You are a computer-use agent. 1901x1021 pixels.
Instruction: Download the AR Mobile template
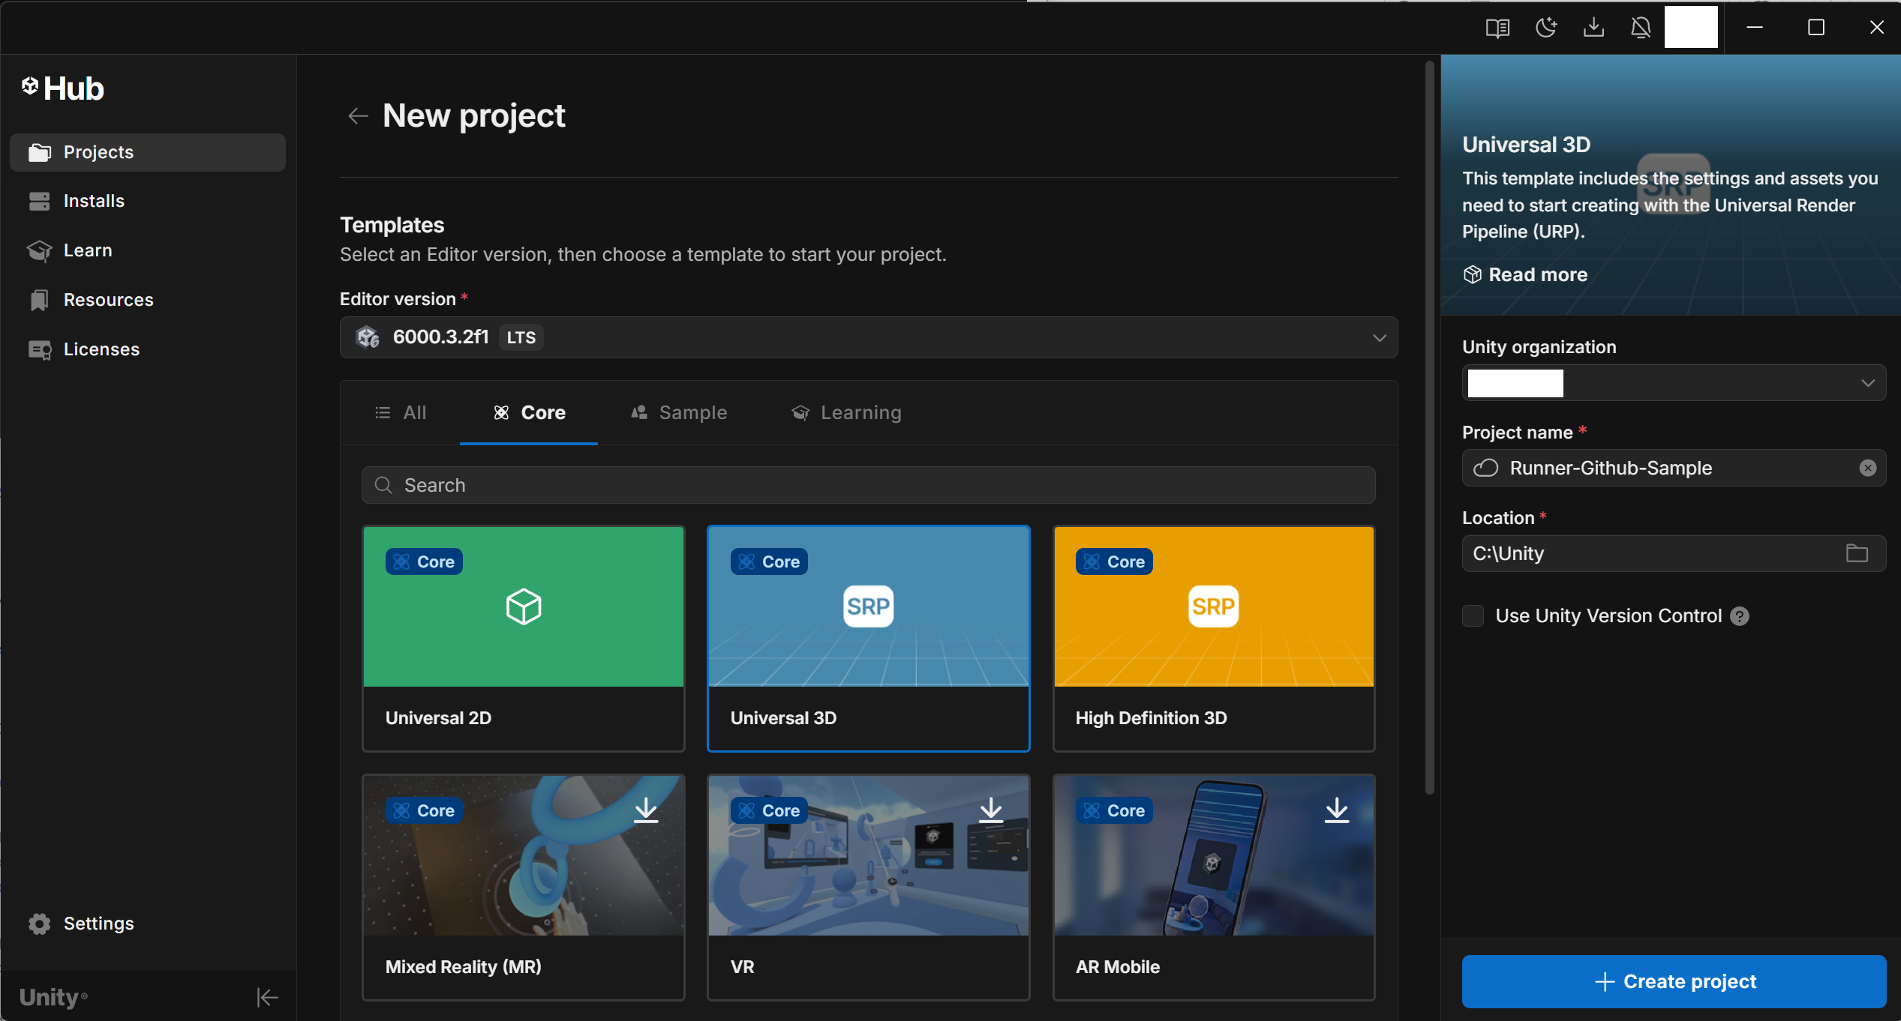1337,810
